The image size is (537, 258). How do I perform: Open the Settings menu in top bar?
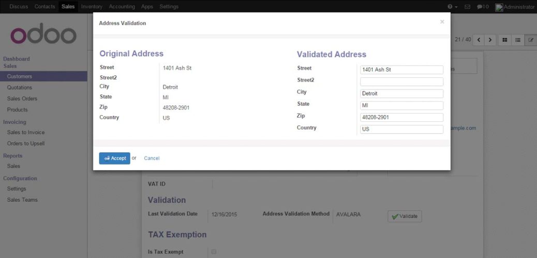point(169,7)
